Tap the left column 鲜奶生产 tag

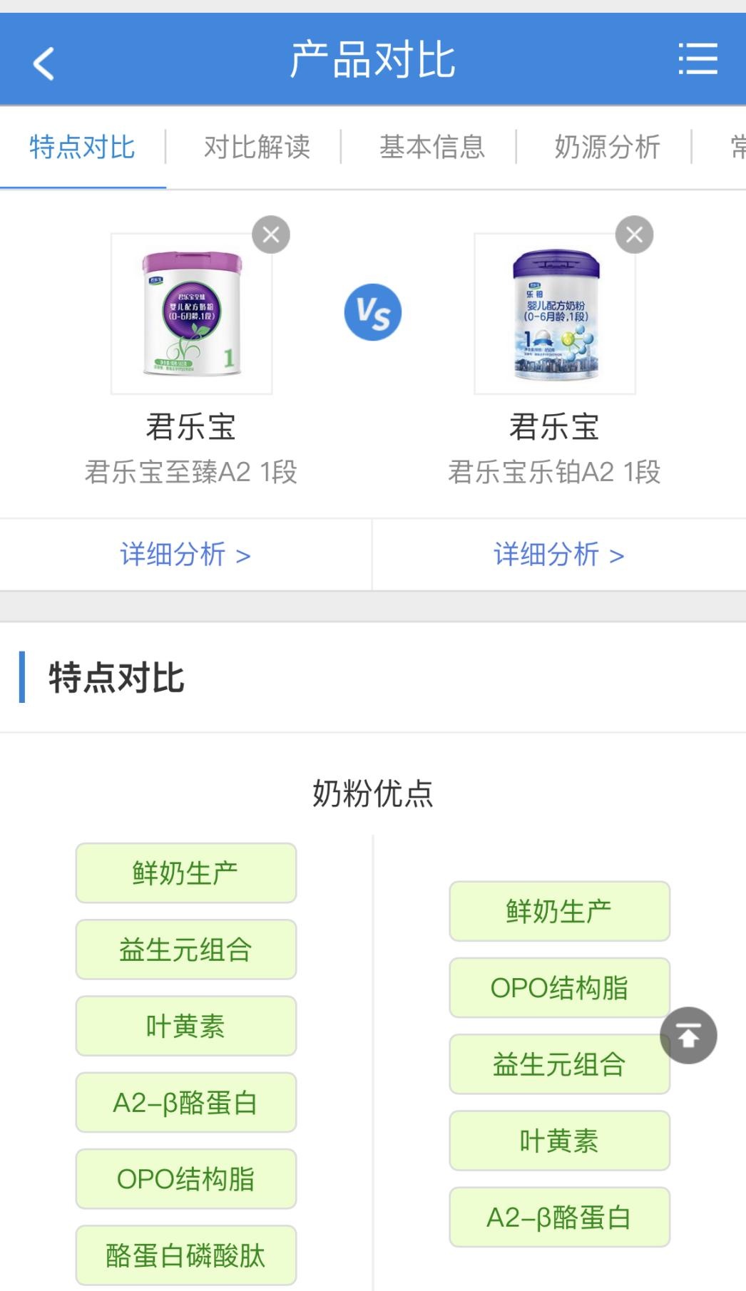point(185,873)
